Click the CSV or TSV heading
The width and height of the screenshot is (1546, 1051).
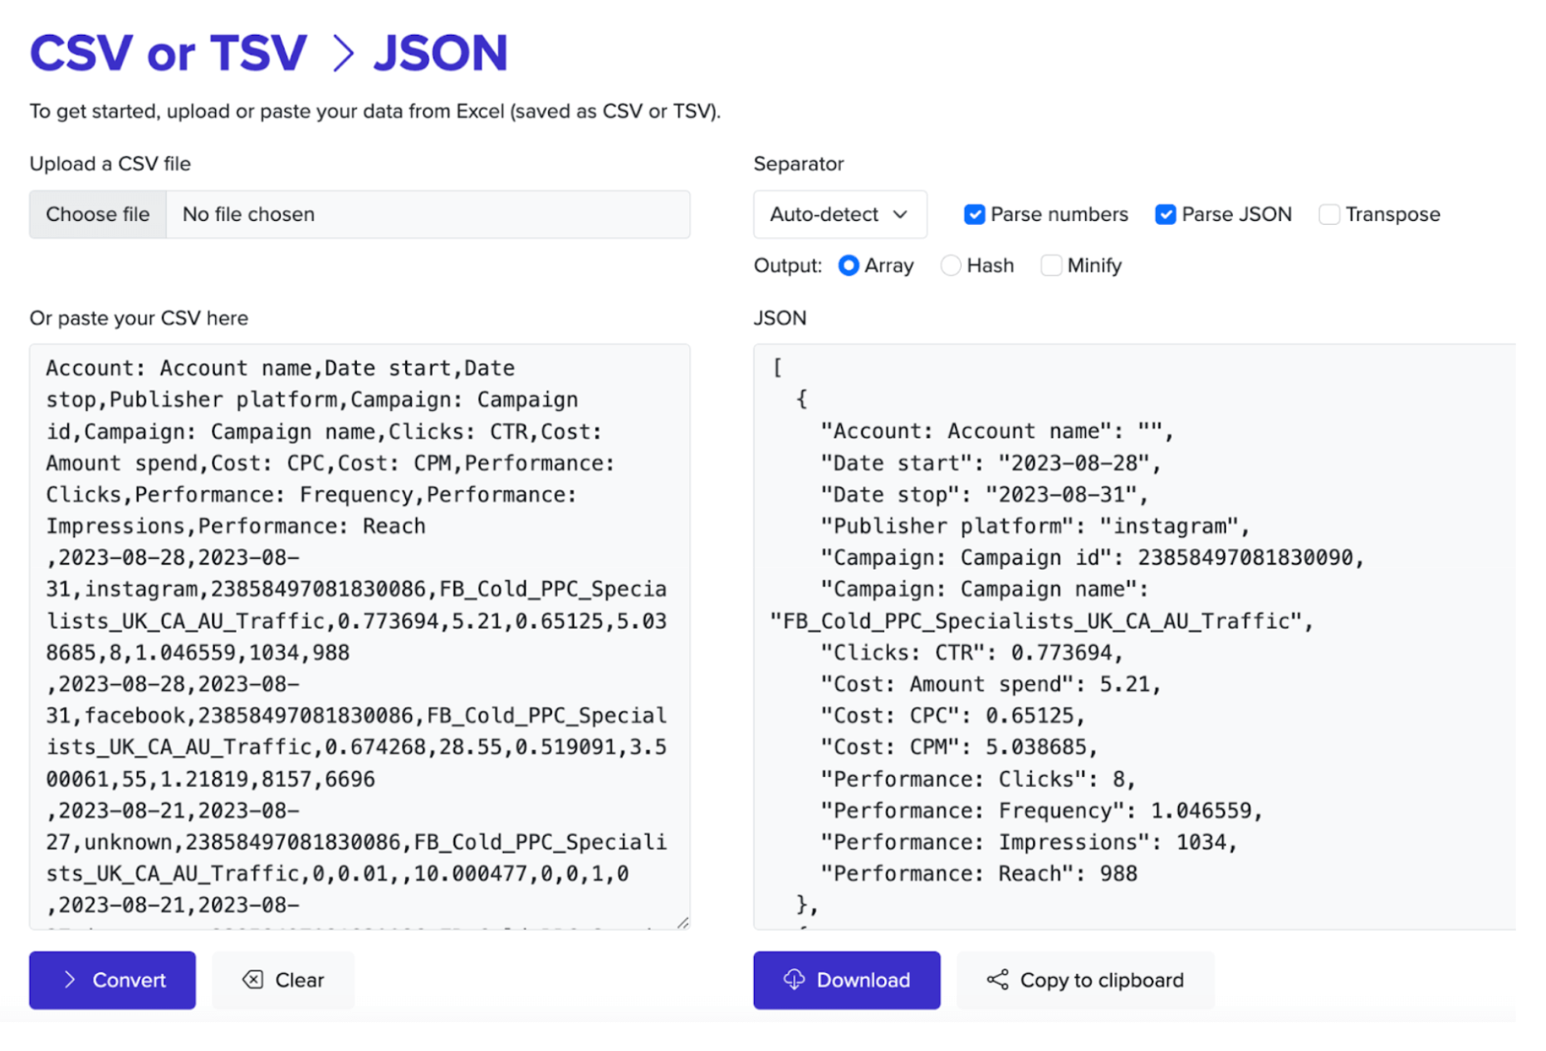(x=169, y=53)
